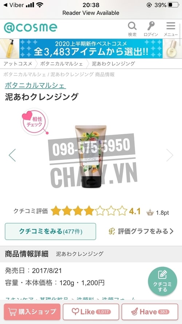Tap クチコミをみる (477件) button

50,231
